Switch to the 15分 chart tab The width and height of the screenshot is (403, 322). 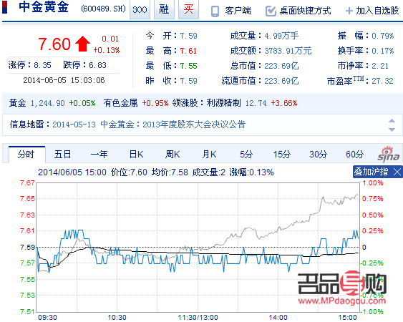click(x=282, y=155)
